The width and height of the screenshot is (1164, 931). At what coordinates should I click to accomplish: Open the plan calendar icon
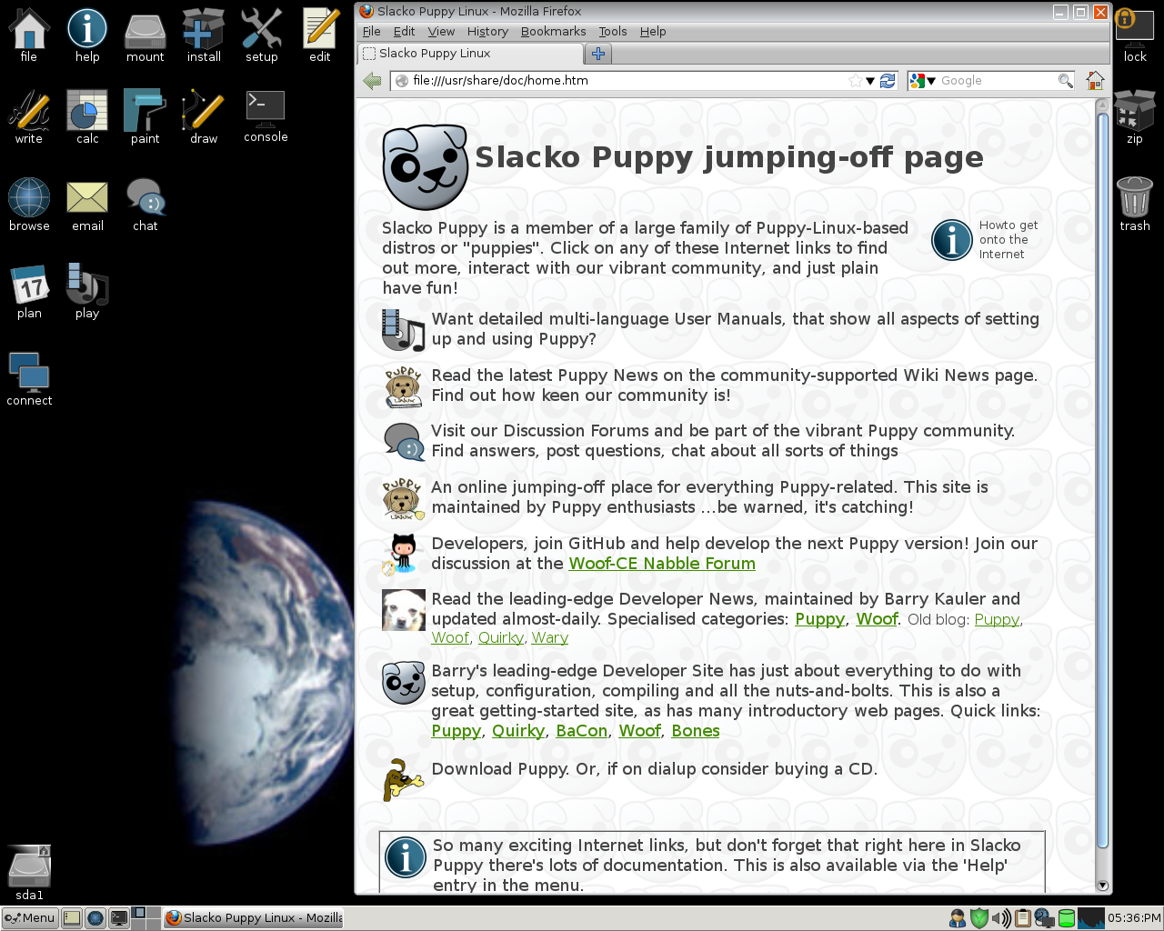[29, 285]
